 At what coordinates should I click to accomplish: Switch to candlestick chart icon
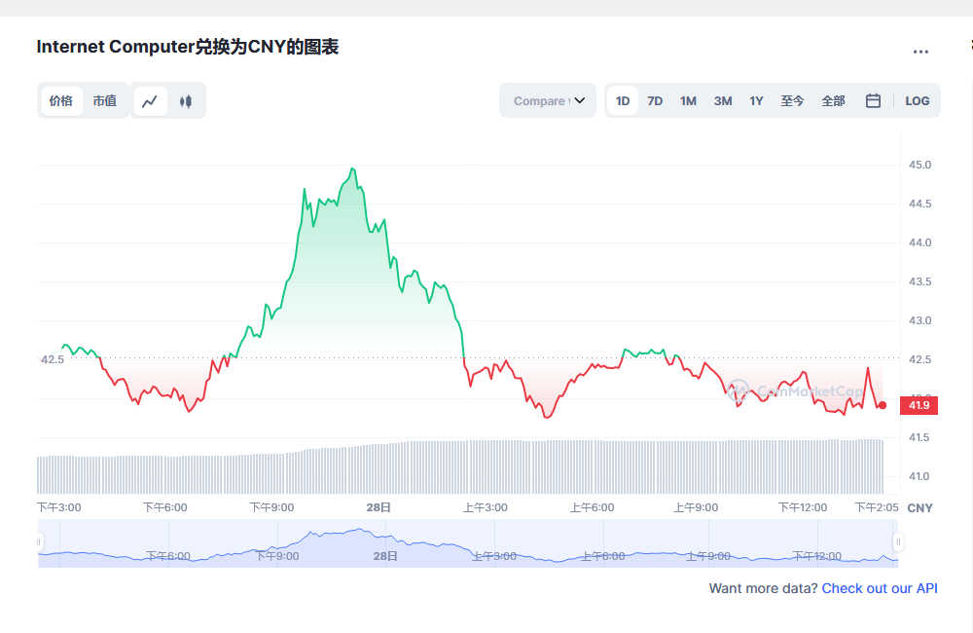(186, 101)
